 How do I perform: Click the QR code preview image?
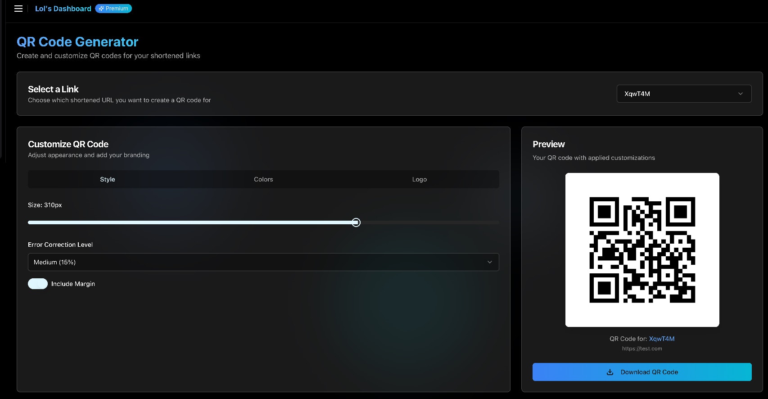(x=642, y=250)
